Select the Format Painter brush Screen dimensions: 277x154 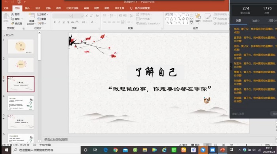tap(13, 23)
